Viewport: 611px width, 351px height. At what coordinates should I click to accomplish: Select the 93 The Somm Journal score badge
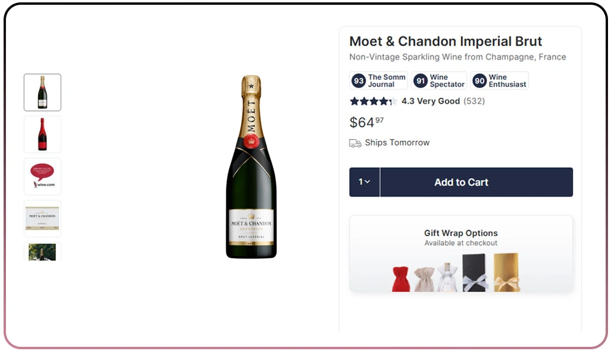point(378,80)
